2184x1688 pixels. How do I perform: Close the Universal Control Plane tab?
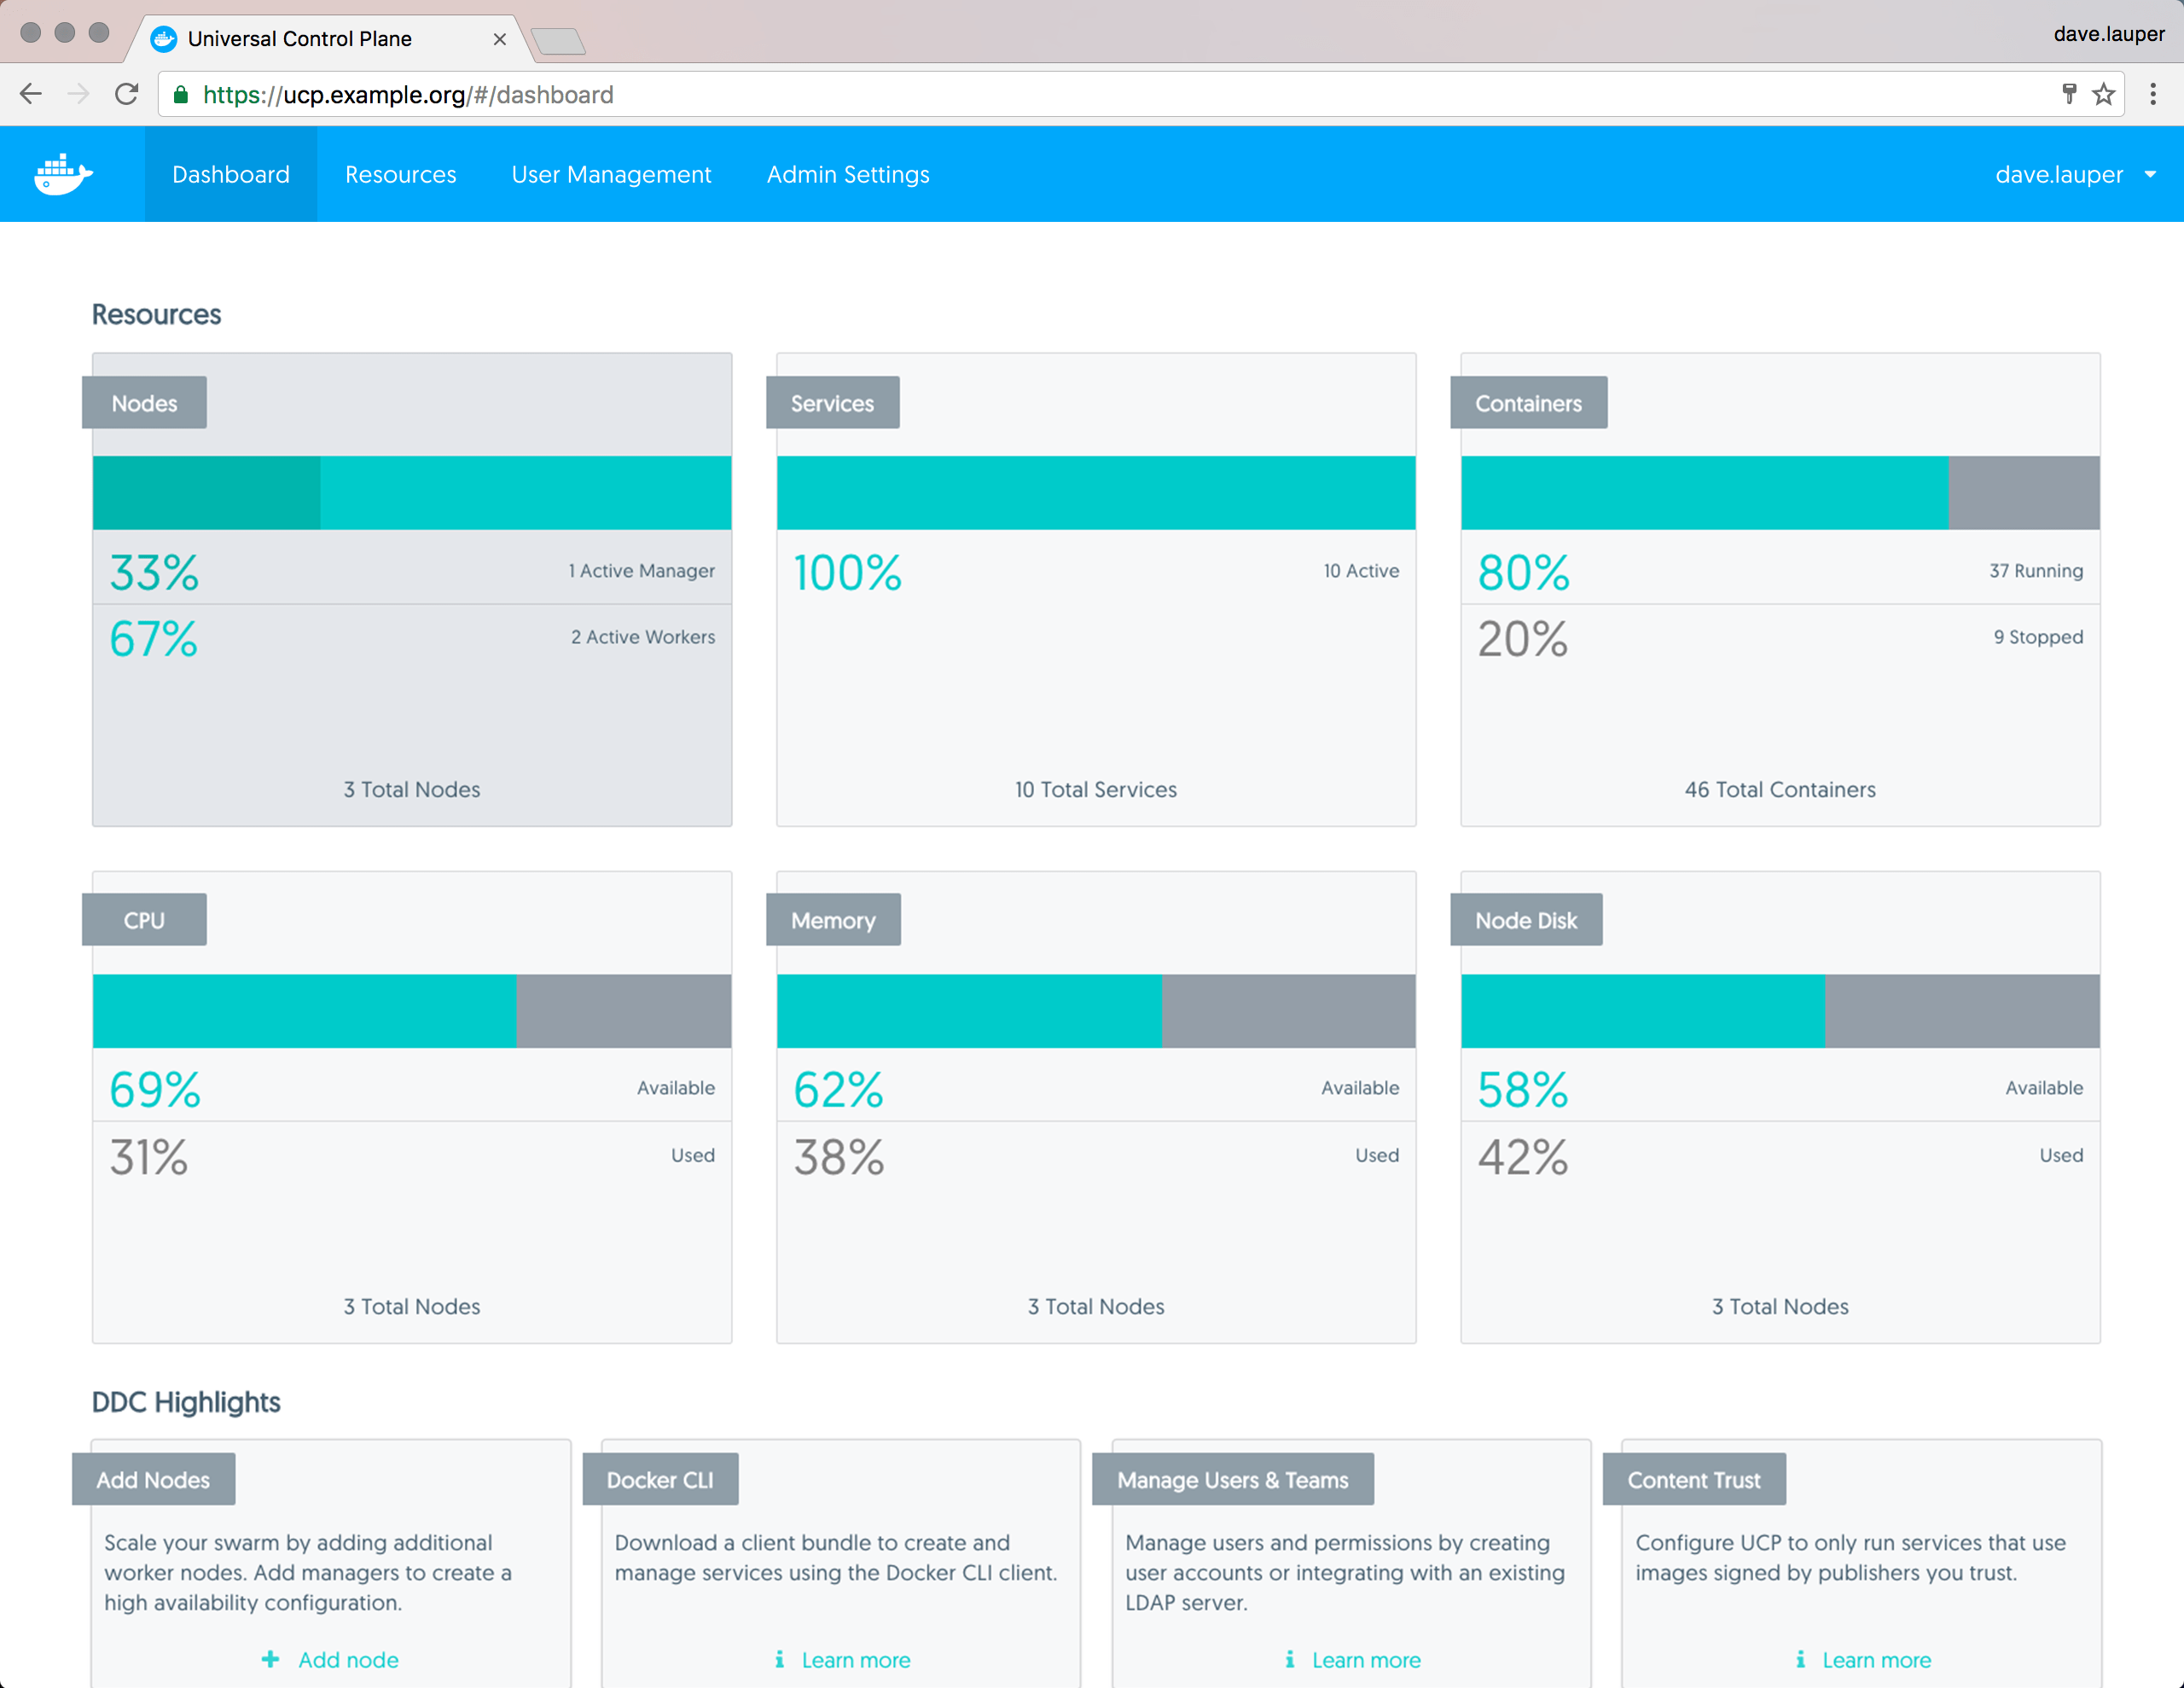pos(500,39)
